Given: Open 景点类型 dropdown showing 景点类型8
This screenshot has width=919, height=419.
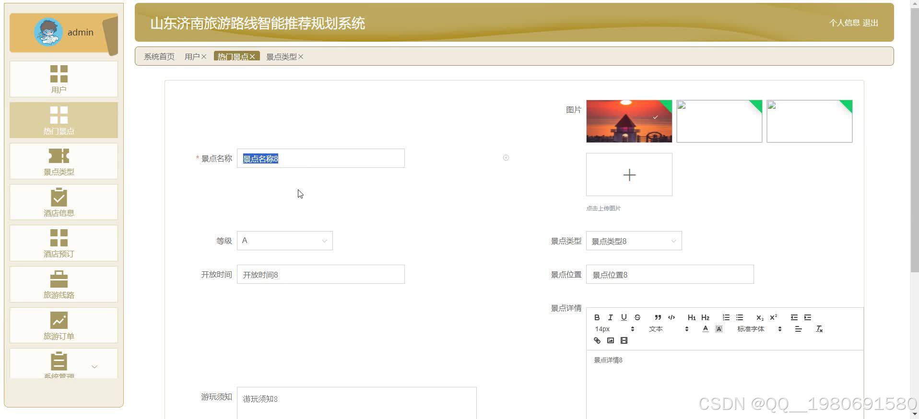Looking at the screenshot, I should (634, 241).
